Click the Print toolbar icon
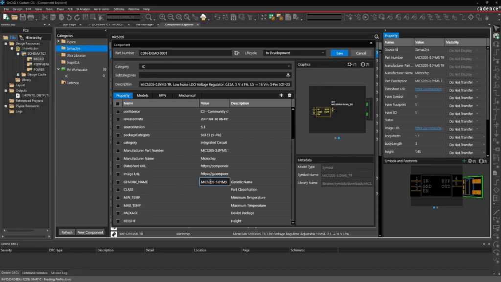The height and width of the screenshot is (282, 501). point(31,17)
